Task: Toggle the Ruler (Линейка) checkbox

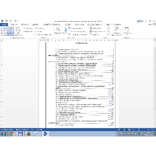Action: coord(40,28)
